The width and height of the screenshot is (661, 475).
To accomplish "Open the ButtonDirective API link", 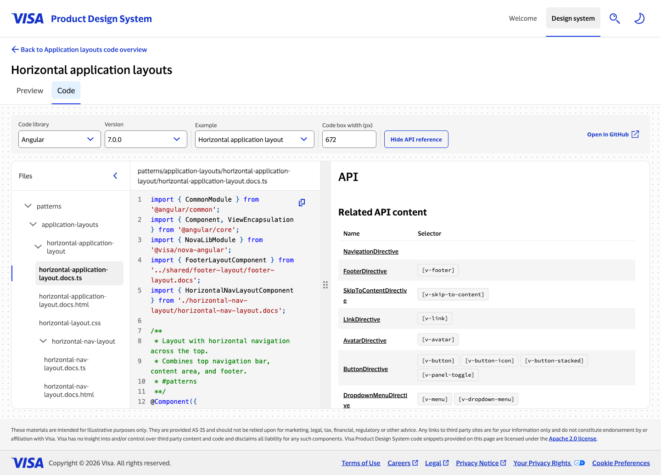I will (365, 369).
